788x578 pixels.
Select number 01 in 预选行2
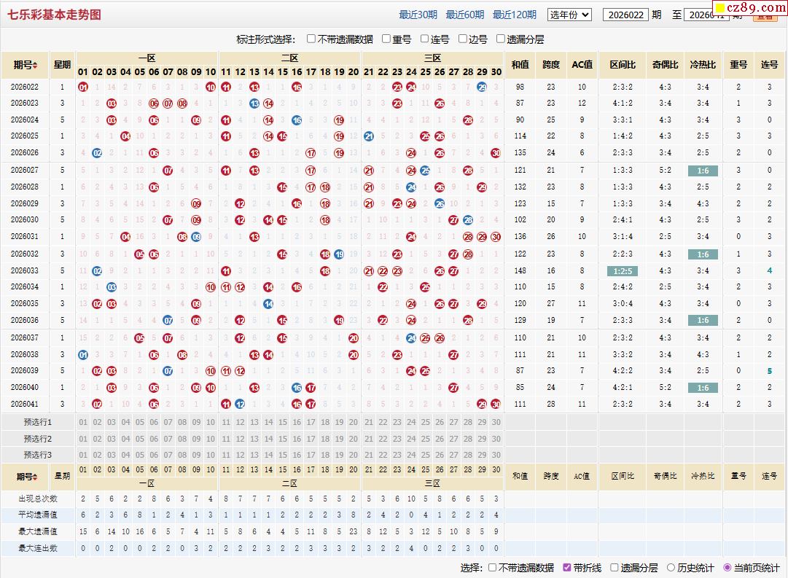(83, 439)
